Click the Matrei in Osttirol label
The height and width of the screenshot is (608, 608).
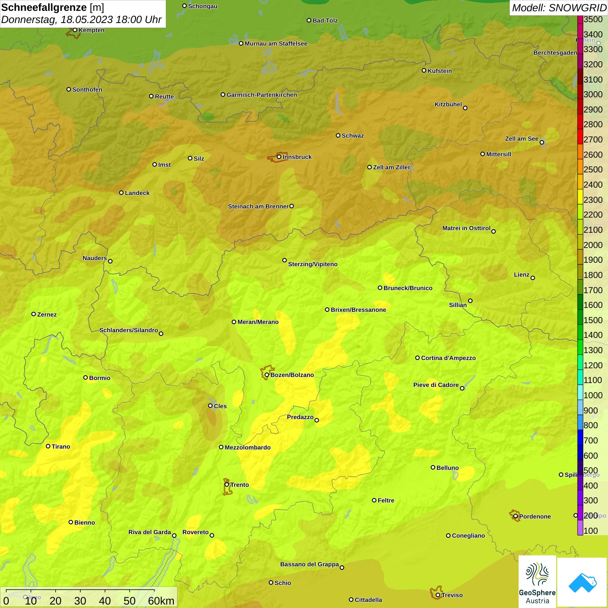(466, 228)
